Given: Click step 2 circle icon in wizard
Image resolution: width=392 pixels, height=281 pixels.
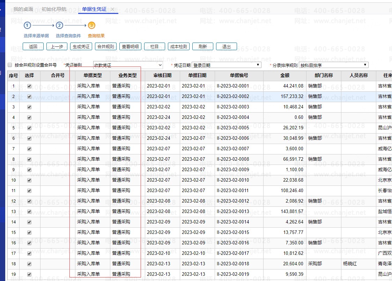Looking at the screenshot, I should pyautogui.click(x=59, y=25).
